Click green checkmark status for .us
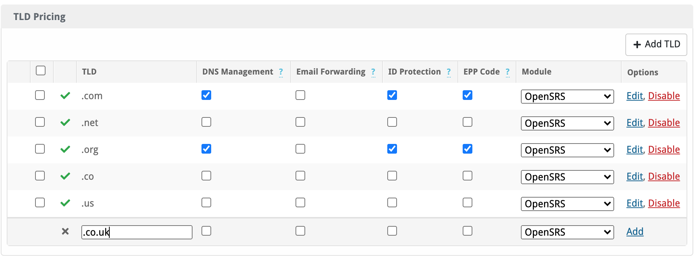Viewport: 694px width, 261px height. coord(65,203)
